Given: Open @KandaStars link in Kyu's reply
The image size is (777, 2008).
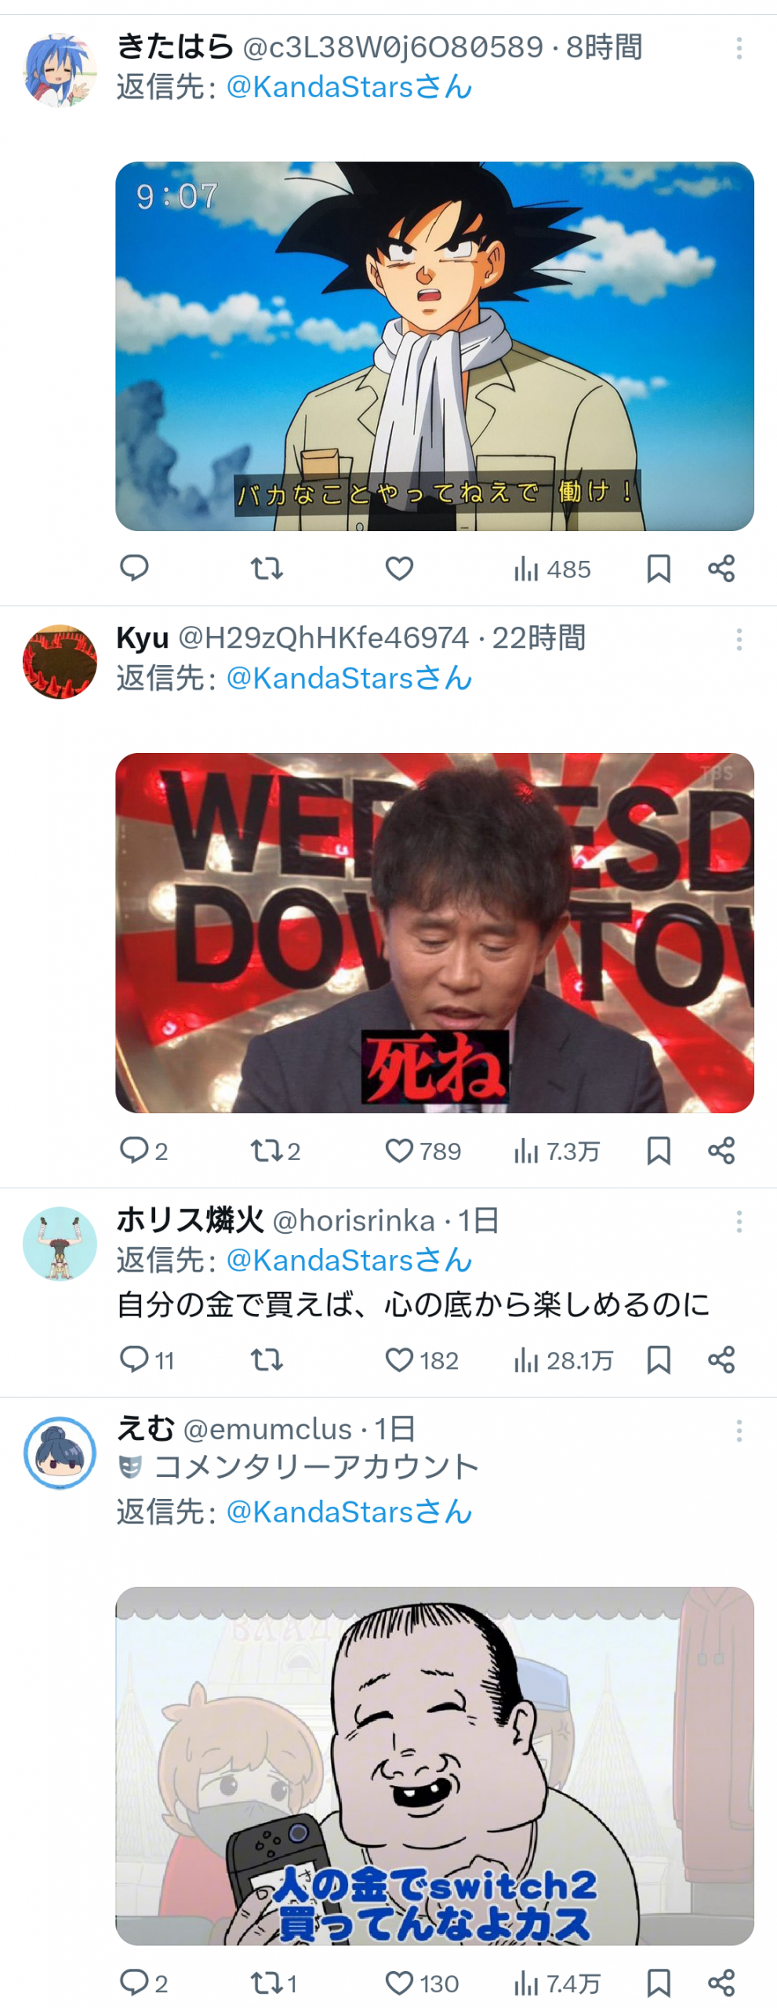Looking at the screenshot, I should click(x=349, y=678).
